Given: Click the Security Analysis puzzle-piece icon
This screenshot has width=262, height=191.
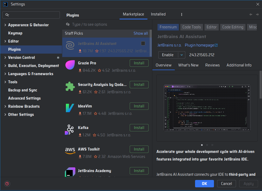Looking at the screenshot, I should pyautogui.click(x=70, y=86).
